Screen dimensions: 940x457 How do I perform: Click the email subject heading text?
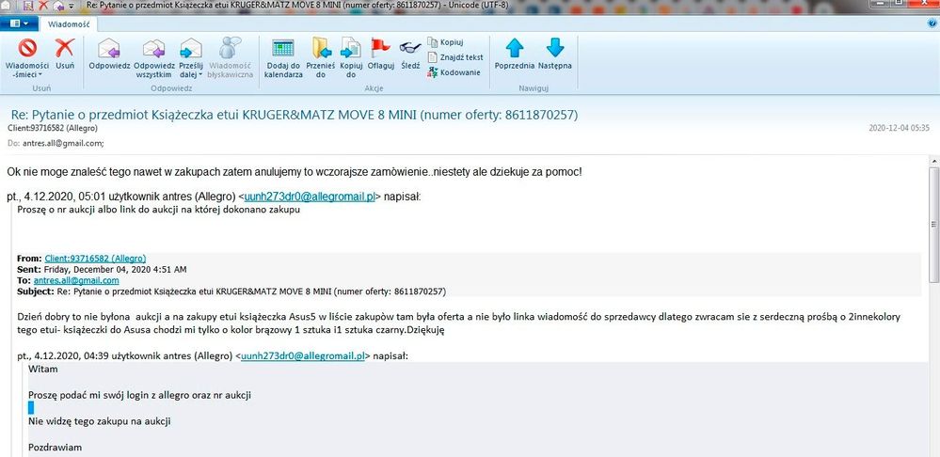pos(295,115)
